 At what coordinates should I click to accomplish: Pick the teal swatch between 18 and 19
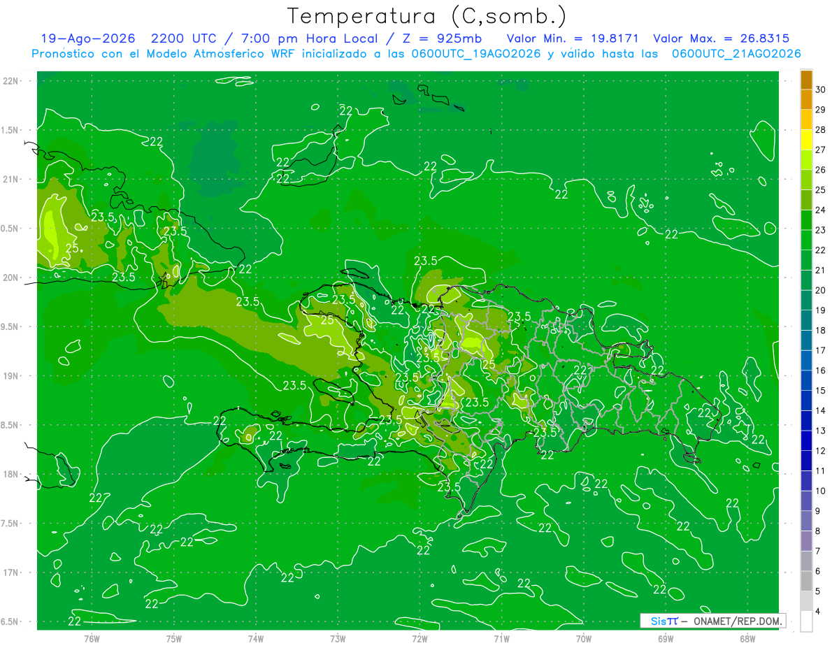click(806, 320)
